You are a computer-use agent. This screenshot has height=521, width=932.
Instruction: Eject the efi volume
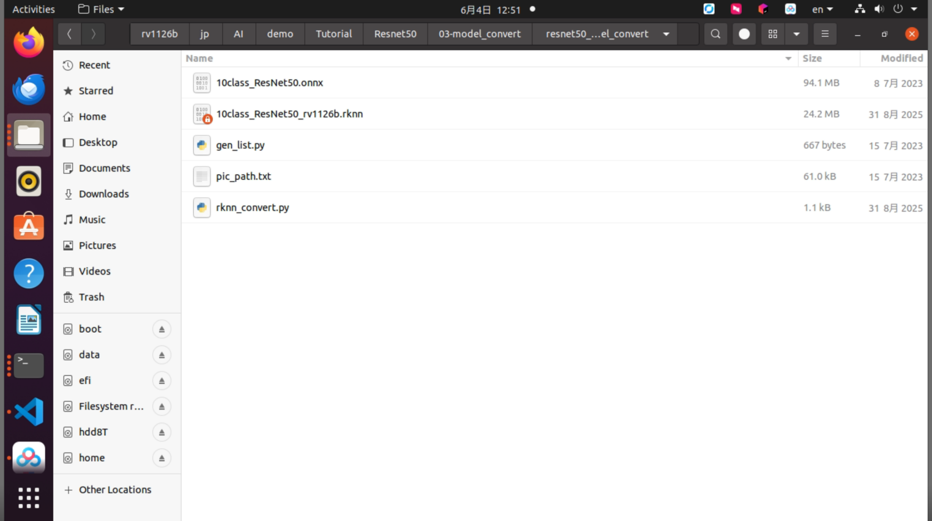pos(162,380)
